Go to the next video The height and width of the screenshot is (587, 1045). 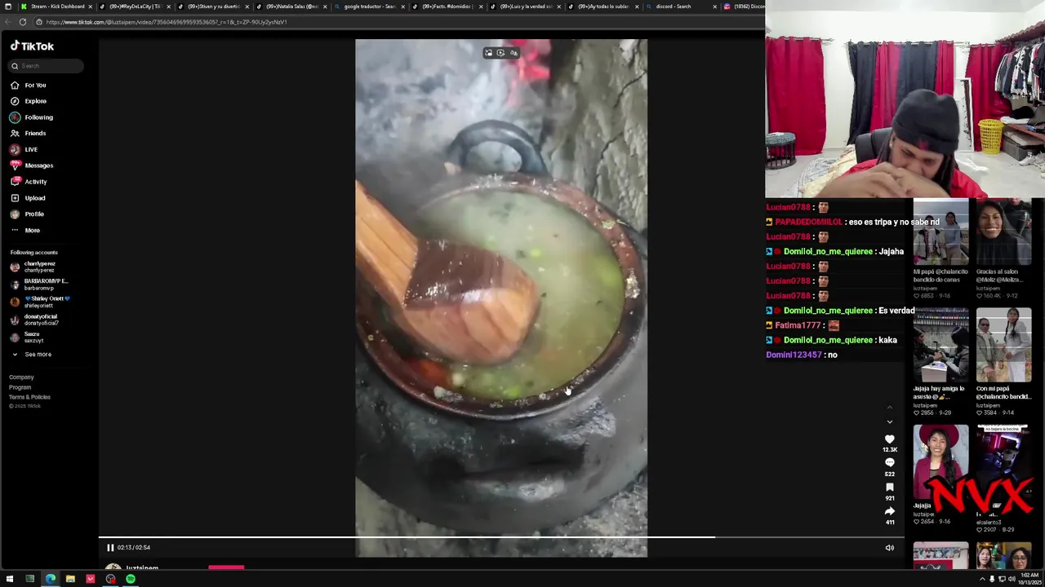[890, 421]
